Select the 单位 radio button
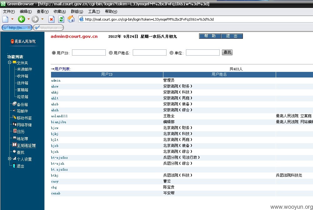This screenshot has width=313, height=210. point(172,53)
